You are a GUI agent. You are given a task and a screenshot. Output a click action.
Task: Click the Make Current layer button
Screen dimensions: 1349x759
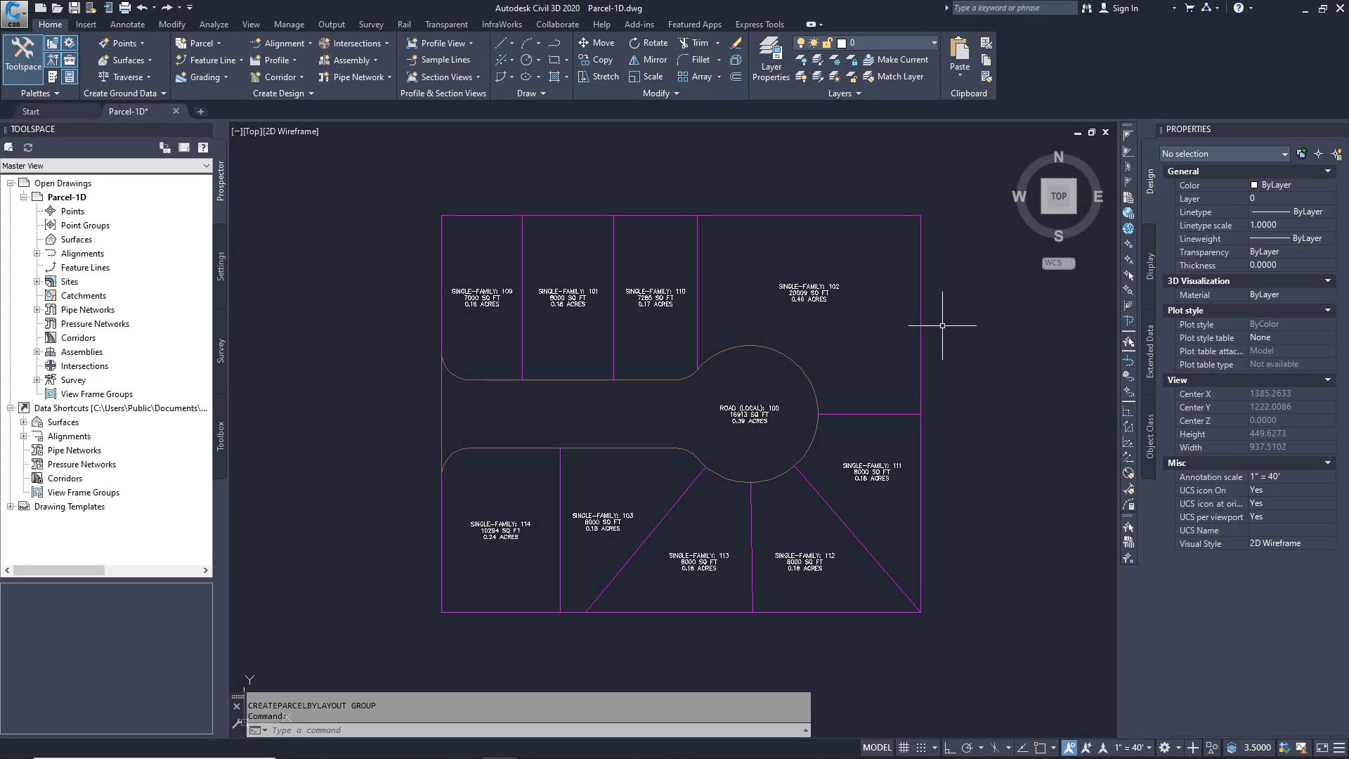(x=897, y=60)
